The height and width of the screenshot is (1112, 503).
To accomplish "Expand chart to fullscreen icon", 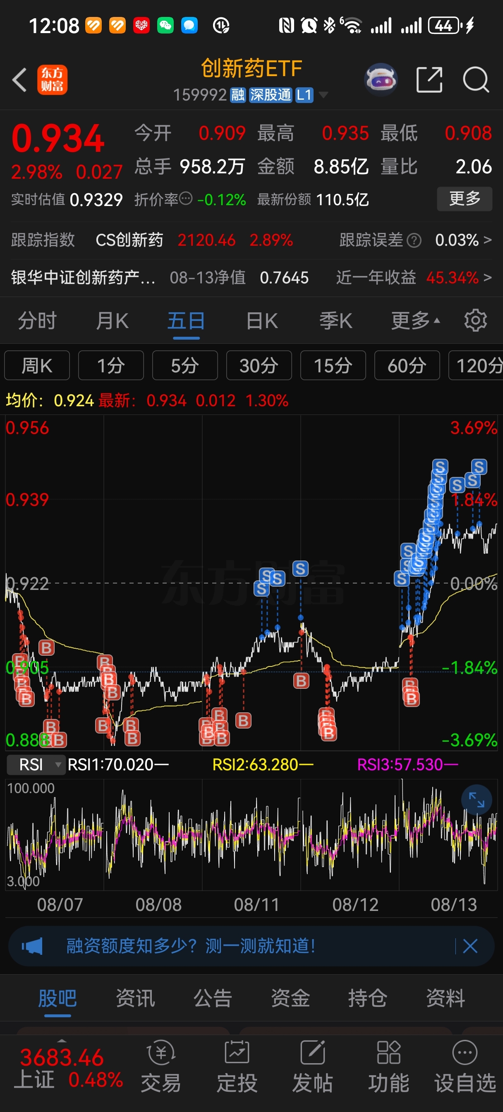I will (477, 800).
